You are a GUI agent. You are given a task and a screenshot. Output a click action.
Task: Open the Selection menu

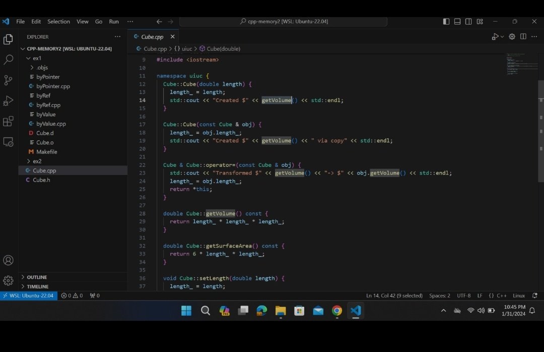click(x=58, y=22)
